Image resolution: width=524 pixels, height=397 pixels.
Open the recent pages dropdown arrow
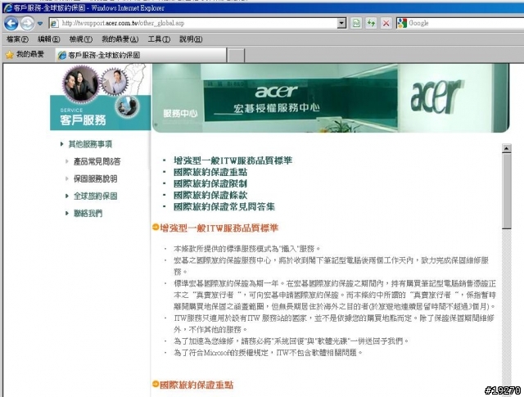tap(40, 24)
